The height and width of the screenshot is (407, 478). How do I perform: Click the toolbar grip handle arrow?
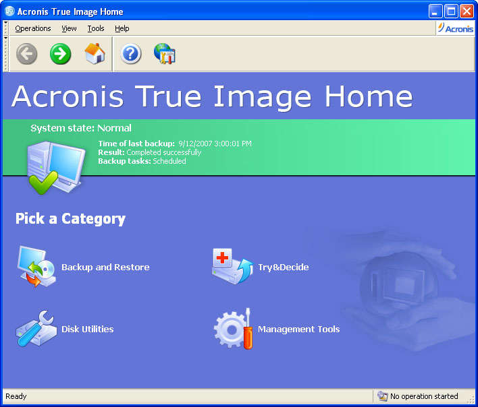(x=5, y=38)
